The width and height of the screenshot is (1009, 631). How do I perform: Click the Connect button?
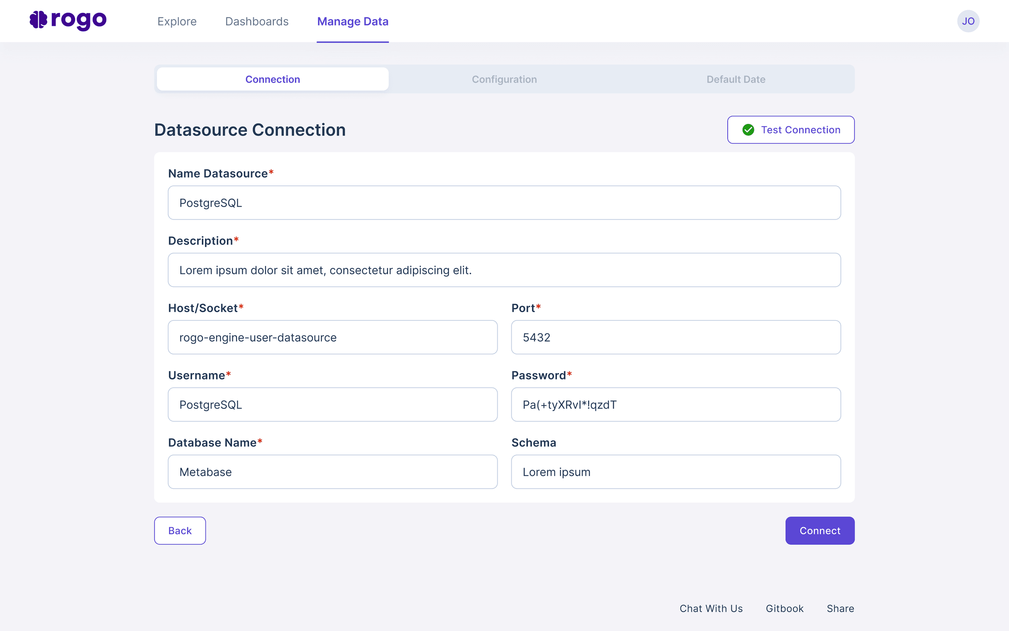pos(819,530)
